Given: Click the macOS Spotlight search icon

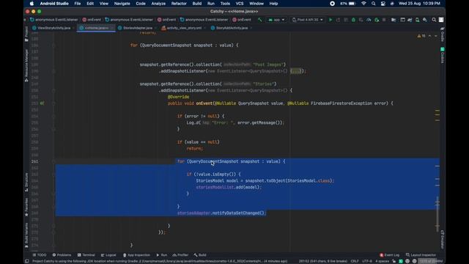Looking at the screenshot, I should click(373, 4).
